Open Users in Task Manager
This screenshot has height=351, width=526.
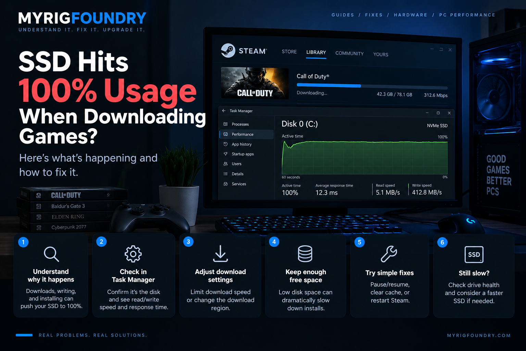click(x=246, y=164)
